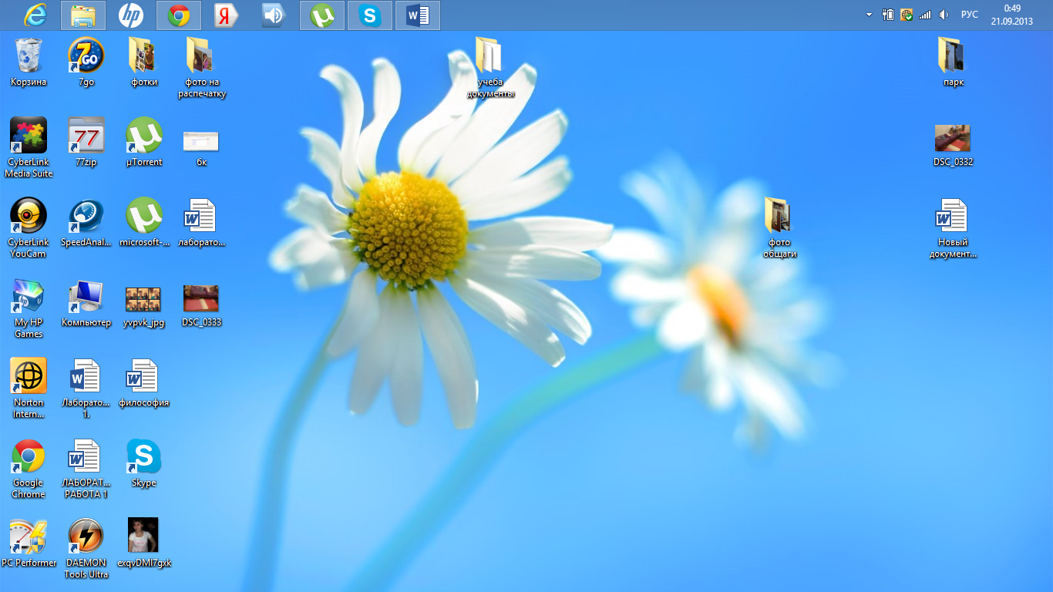Select the ЛАБОРАТ... РАБОТА 1 document
The width and height of the screenshot is (1053, 592).
(86, 469)
